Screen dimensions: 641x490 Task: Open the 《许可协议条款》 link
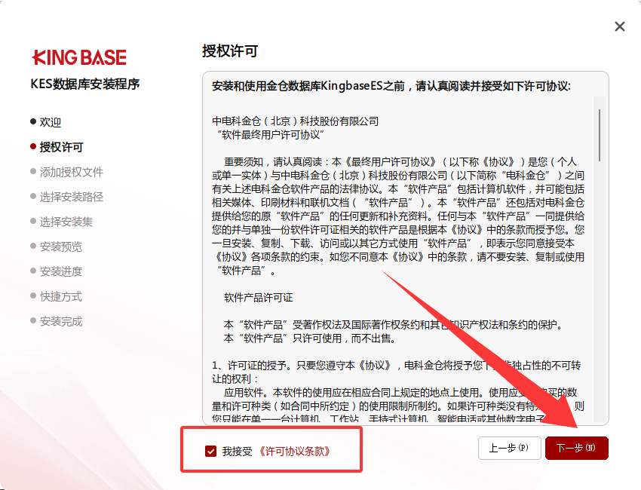click(295, 451)
